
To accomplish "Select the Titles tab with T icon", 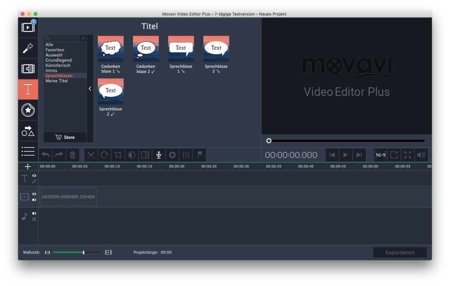I will coord(28,90).
